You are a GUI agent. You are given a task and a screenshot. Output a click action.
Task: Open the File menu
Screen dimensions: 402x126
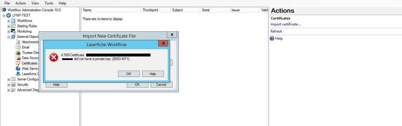pos(7,3)
